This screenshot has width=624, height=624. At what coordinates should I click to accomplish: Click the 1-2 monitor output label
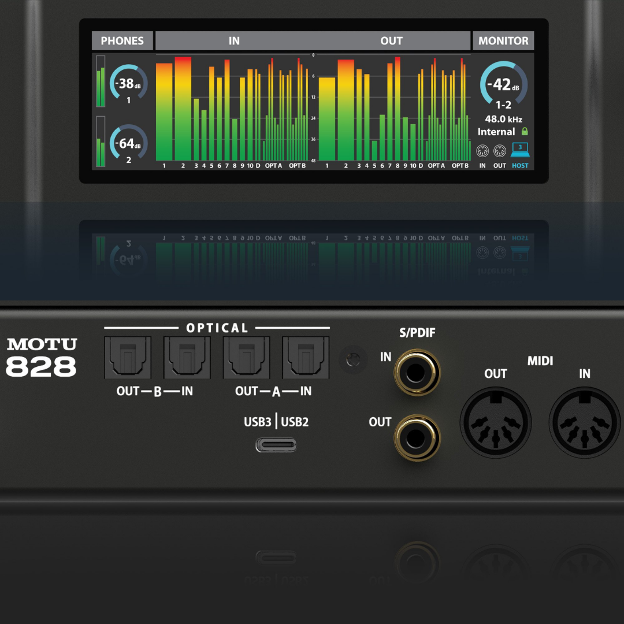(x=503, y=105)
